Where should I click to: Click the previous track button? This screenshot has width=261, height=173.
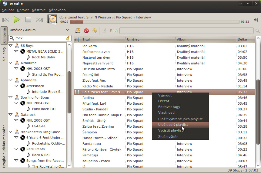pos(6,20)
